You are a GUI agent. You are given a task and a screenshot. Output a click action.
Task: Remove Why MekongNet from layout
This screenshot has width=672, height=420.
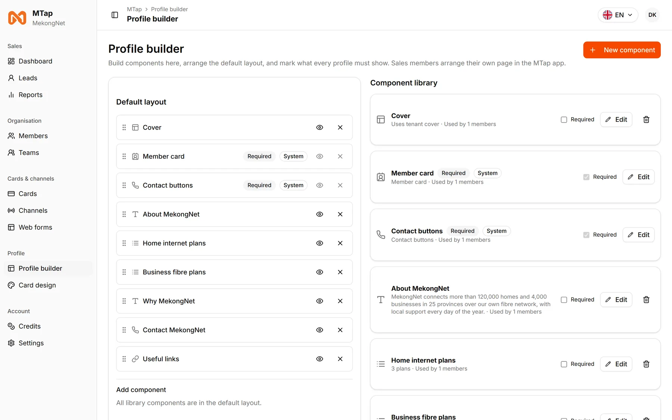pos(340,301)
